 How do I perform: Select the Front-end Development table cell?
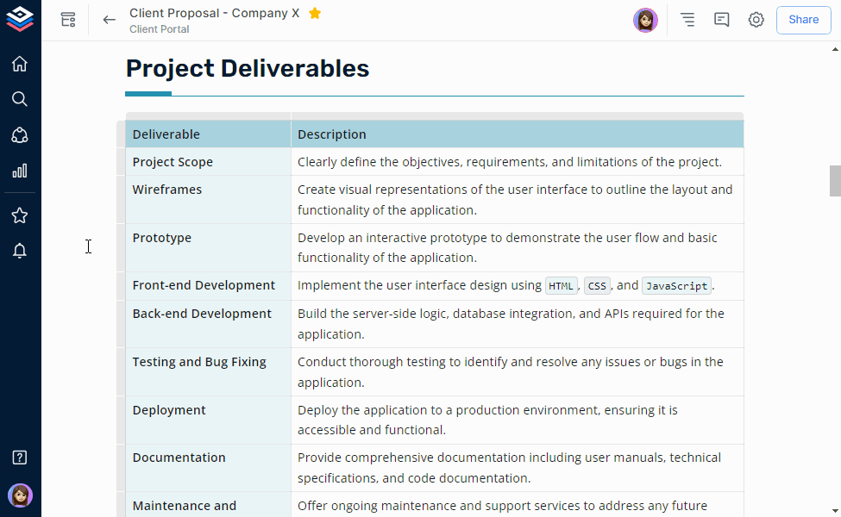(208, 285)
